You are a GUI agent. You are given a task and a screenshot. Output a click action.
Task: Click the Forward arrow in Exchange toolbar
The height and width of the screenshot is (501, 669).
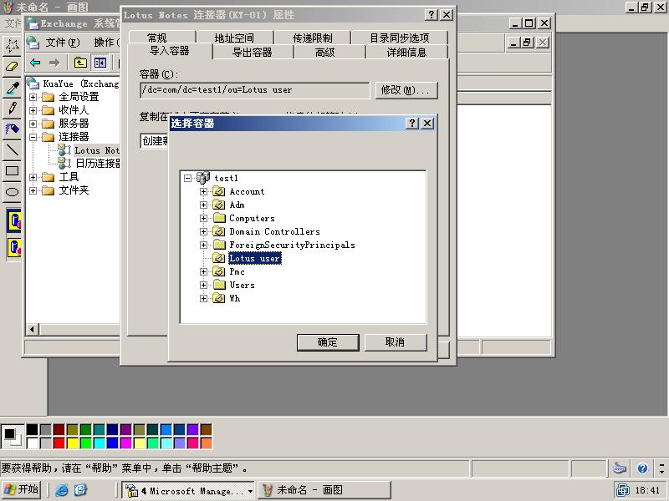pos(54,63)
